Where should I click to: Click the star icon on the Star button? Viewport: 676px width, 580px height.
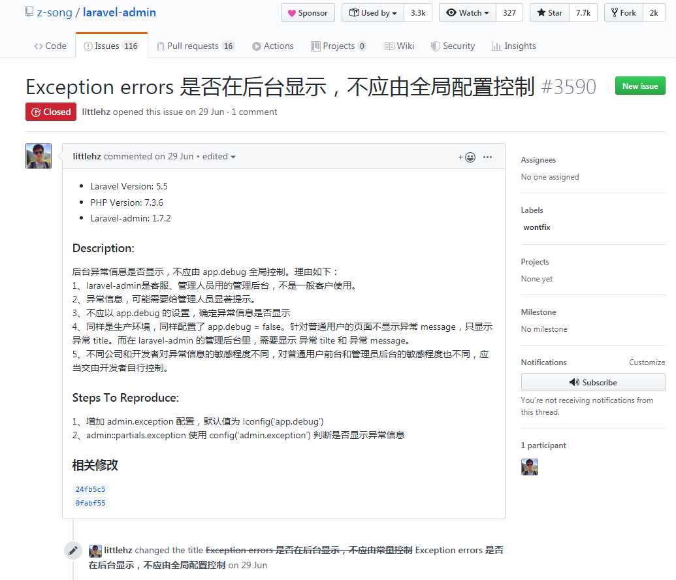pyautogui.click(x=541, y=12)
